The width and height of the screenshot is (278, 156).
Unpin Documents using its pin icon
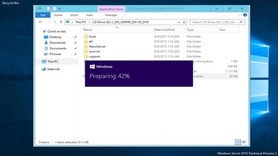(75, 49)
